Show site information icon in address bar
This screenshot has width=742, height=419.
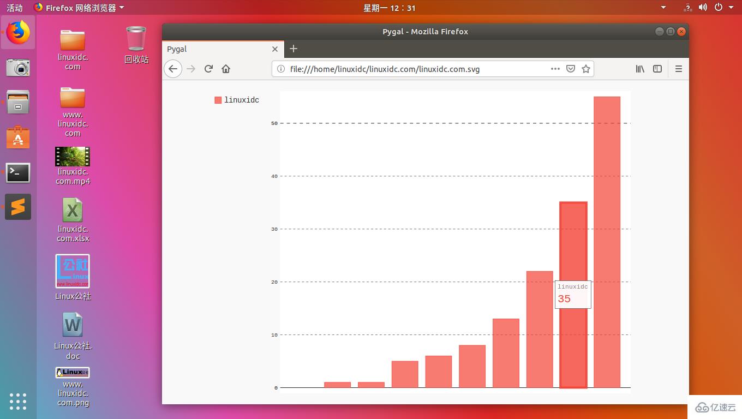(x=280, y=69)
